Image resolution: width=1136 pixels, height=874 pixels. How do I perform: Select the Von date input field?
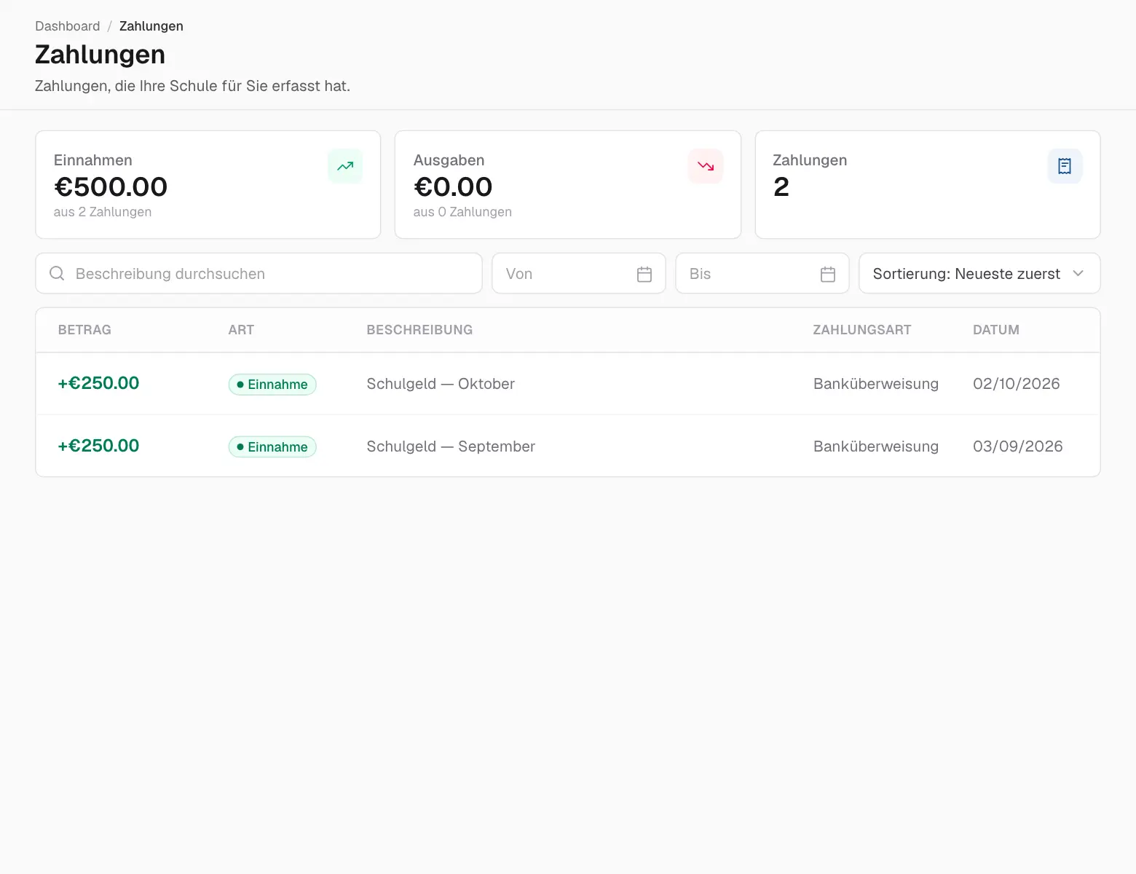pyautogui.click(x=579, y=273)
